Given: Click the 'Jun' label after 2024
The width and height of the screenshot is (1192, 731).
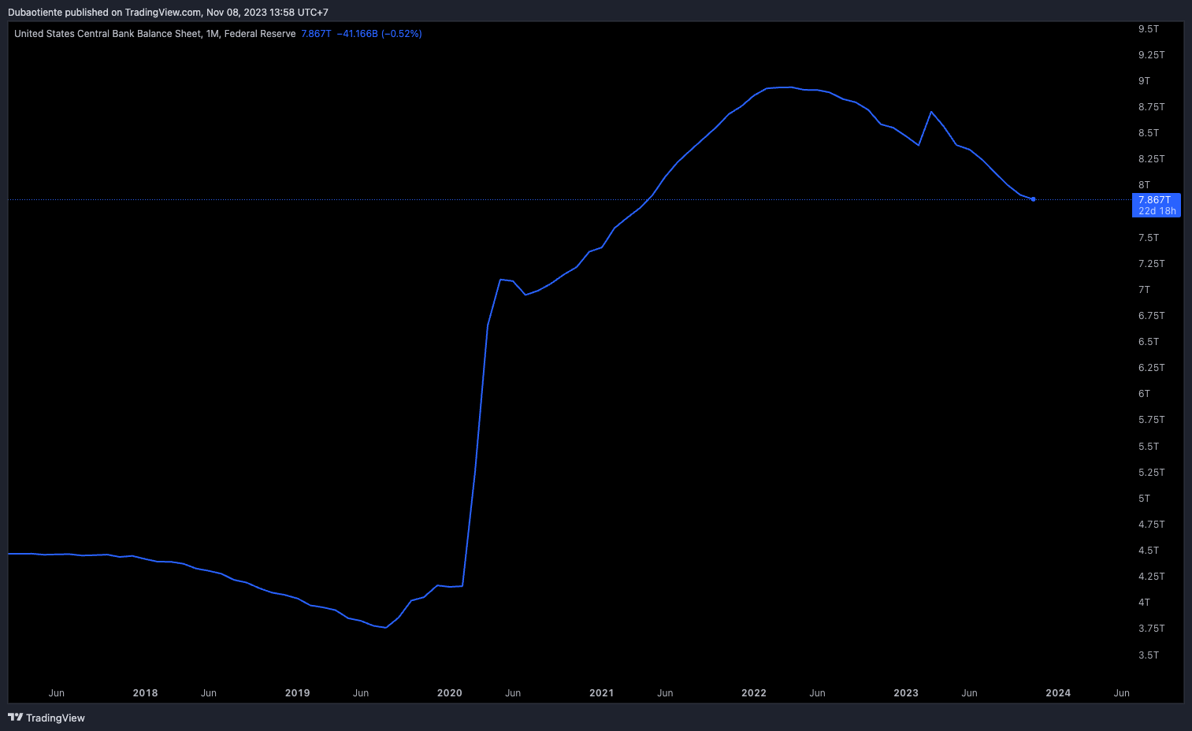Looking at the screenshot, I should (x=1121, y=693).
